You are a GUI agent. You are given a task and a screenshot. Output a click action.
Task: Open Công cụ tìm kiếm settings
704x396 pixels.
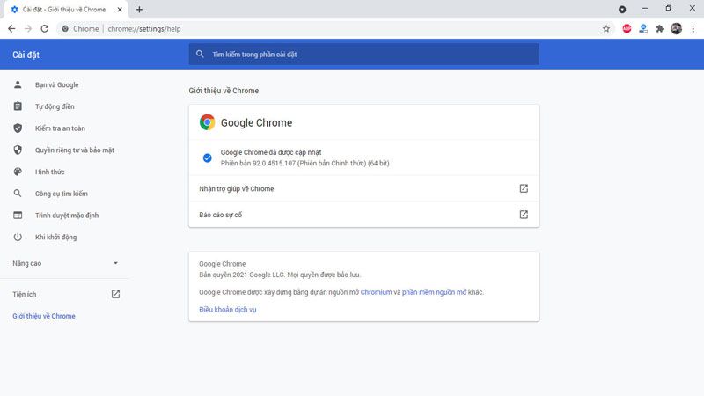pyautogui.click(x=62, y=194)
